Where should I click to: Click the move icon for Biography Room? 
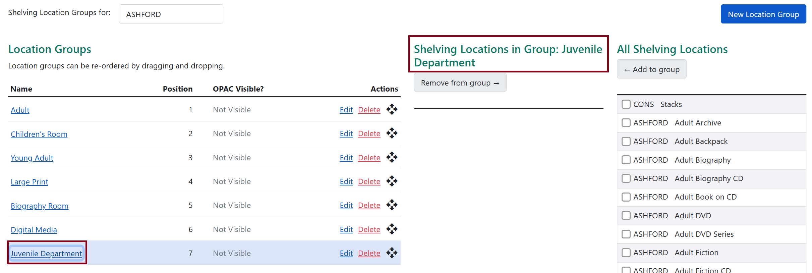[392, 205]
